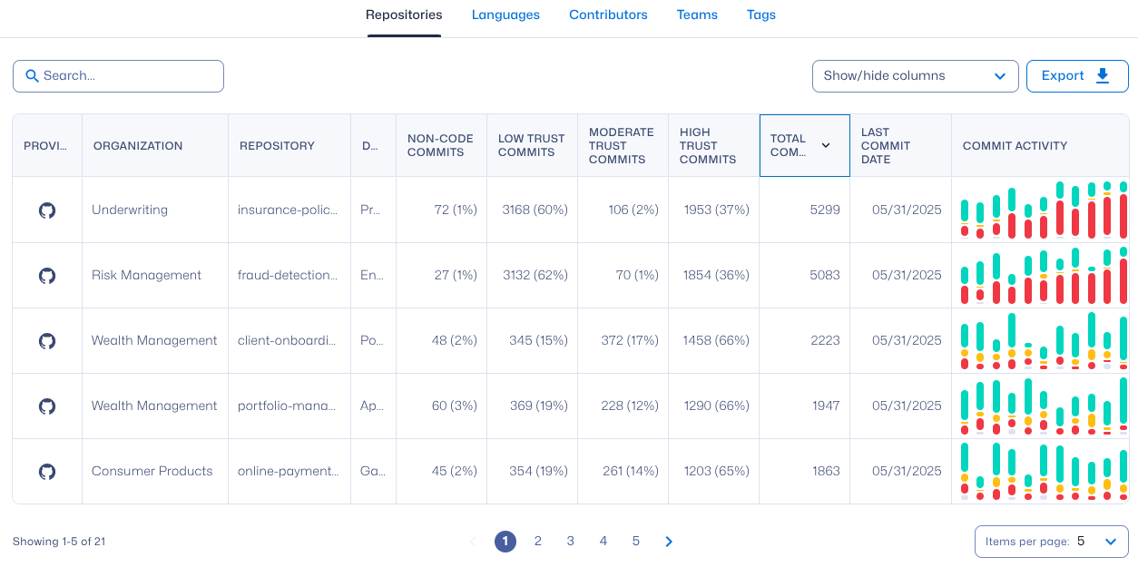
Task: Open the Show/hide columns dropdown
Action: [x=915, y=76]
